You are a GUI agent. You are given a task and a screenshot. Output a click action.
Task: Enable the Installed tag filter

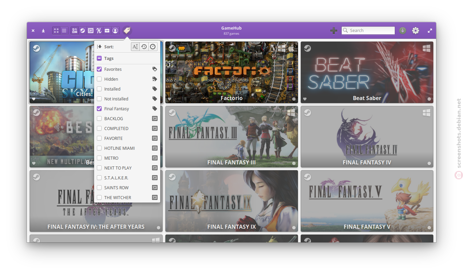[99, 89]
